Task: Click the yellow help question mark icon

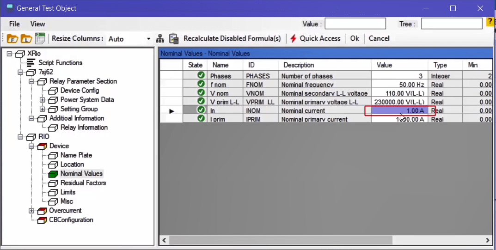Action: click(x=490, y=22)
